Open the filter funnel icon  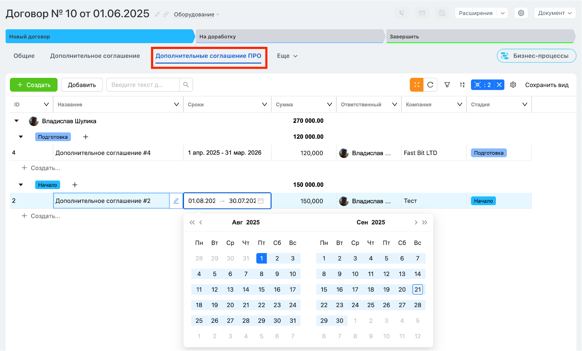[447, 85]
